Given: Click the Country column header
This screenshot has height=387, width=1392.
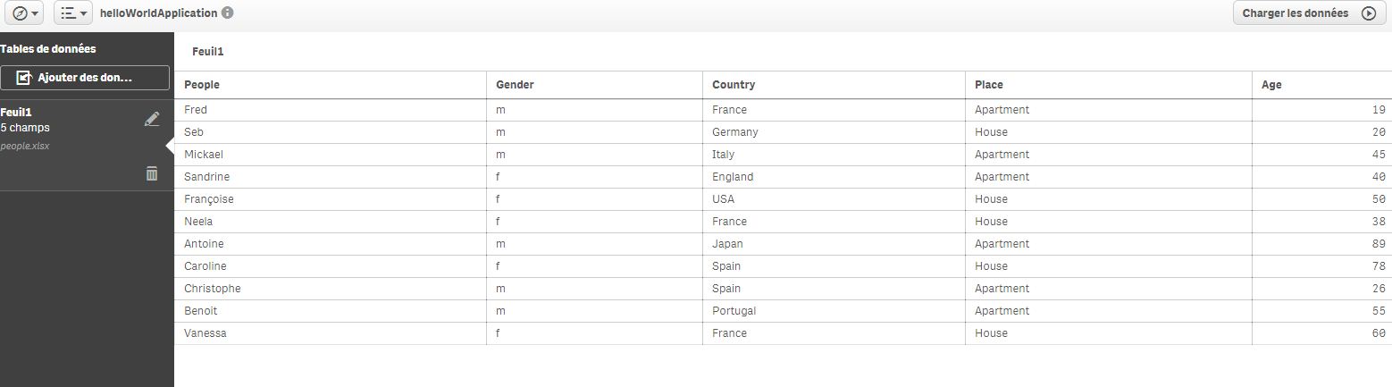Looking at the screenshot, I should (x=734, y=85).
